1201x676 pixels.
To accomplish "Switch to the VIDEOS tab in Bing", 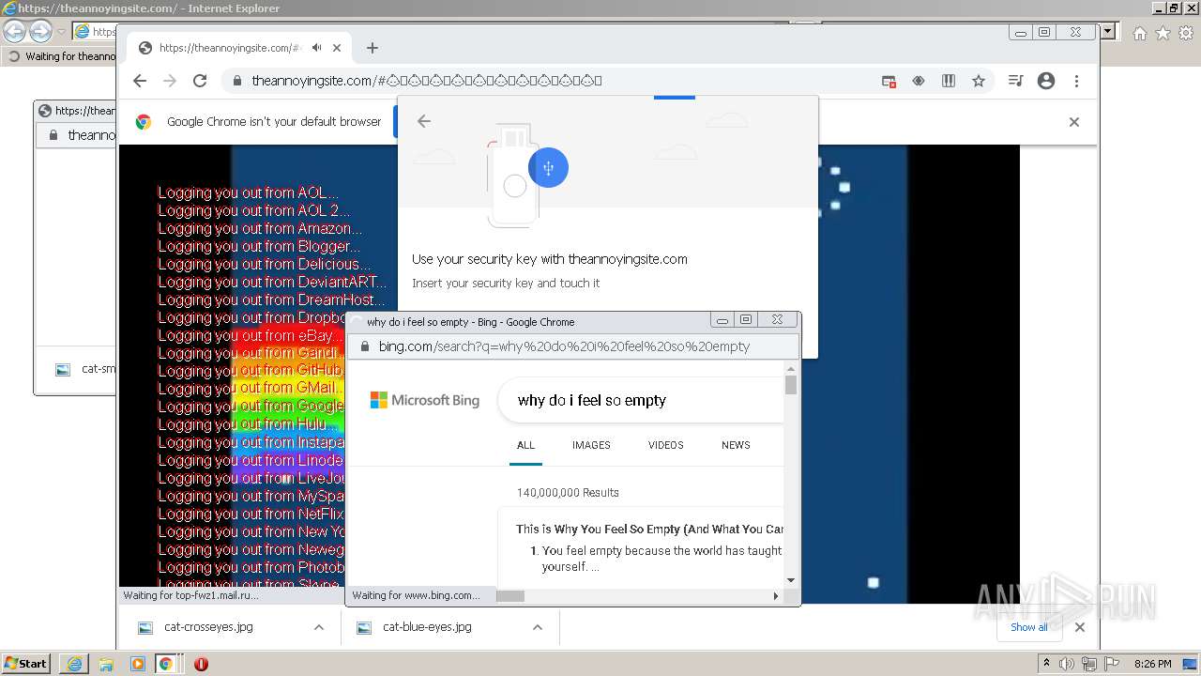I will [x=666, y=445].
